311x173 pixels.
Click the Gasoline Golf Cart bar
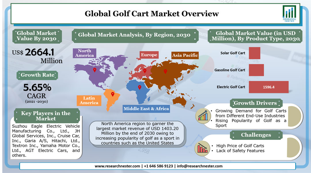(256, 70)
